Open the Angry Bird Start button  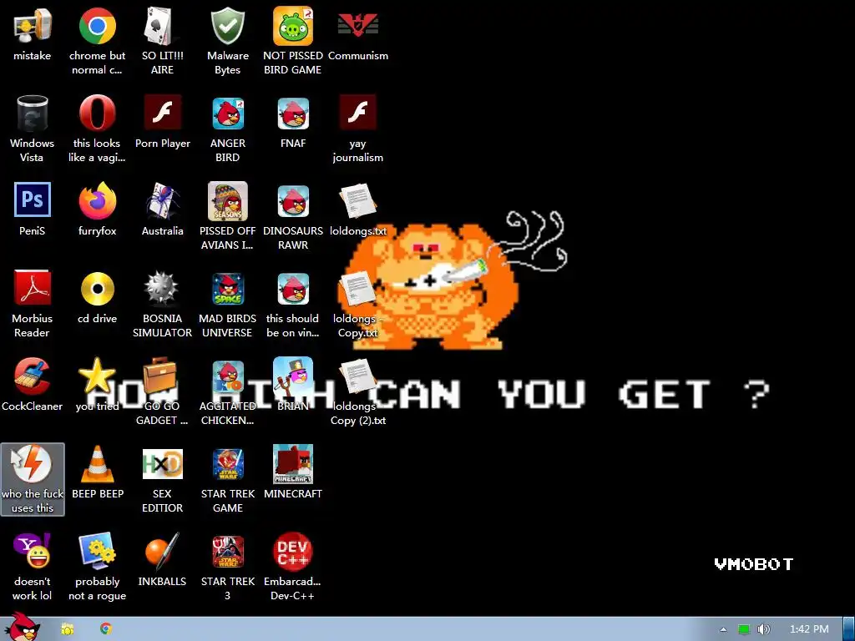click(23, 627)
